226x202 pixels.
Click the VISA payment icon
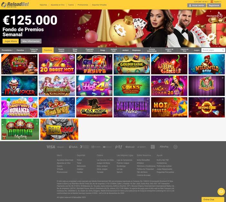tap(51, 147)
